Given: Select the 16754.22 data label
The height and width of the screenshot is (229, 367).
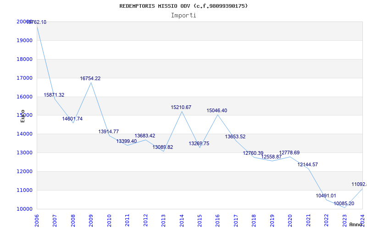Looking at the screenshot, I should click(x=90, y=78).
